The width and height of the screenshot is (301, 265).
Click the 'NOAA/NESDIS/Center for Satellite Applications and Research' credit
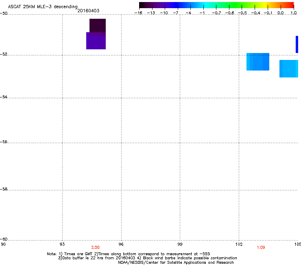click(x=176, y=263)
